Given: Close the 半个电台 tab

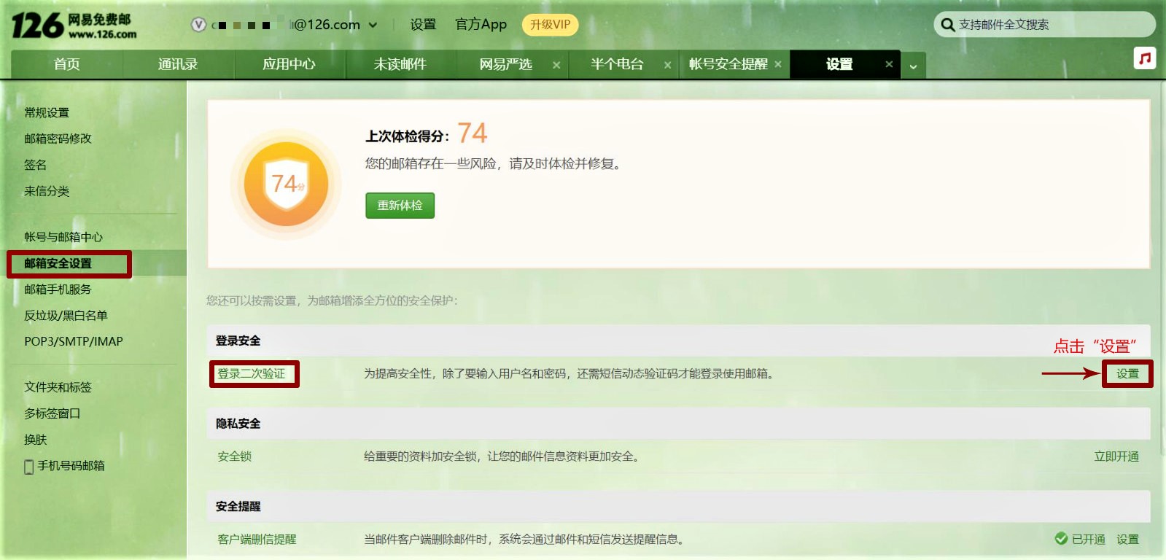Looking at the screenshot, I should point(667,65).
